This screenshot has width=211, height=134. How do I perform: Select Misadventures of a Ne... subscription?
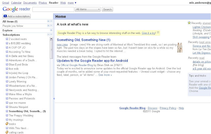pyautogui.click(x=23, y=86)
